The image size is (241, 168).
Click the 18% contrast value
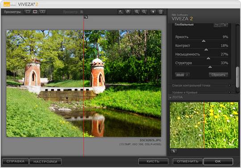224,46
